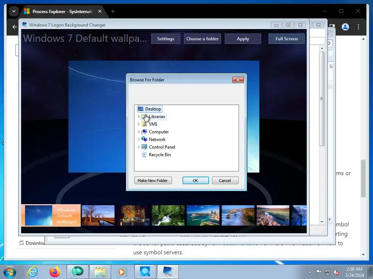This screenshot has height=279, width=373.
Task: Select the Desktop tree item
Action: coord(153,109)
